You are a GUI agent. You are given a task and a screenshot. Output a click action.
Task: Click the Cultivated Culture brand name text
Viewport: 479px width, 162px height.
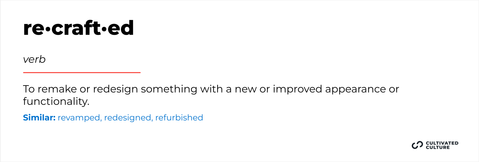[x=442, y=145]
